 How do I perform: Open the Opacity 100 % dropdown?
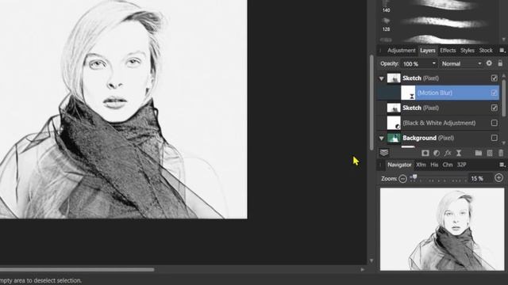(434, 63)
